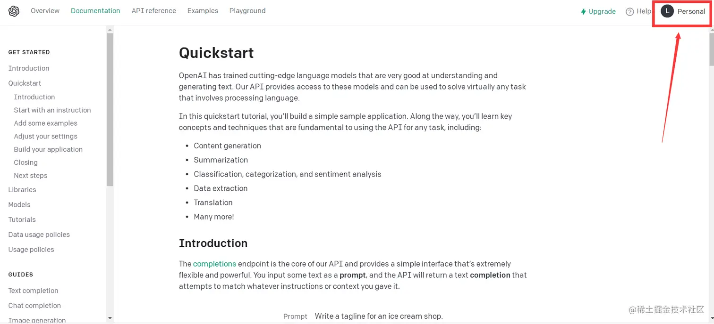Click the OpenAI logo icon
Screen dimensions: 714x324
tap(14, 11)
